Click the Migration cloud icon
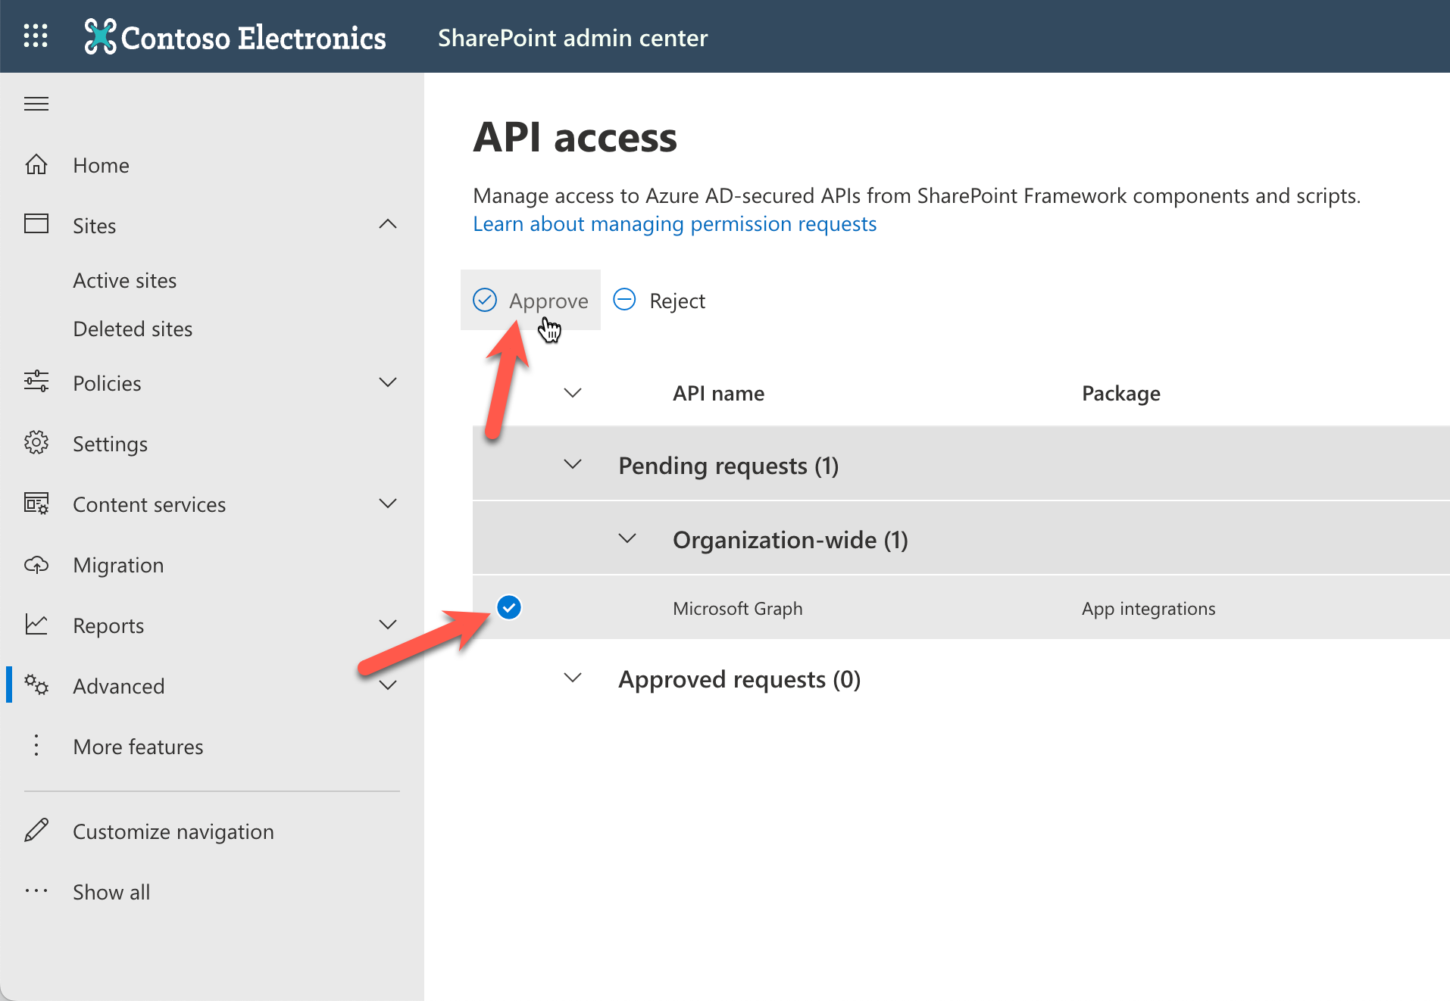The image size is (1450, 1001). point(36,565)
